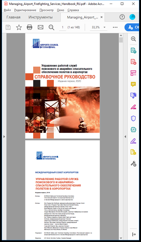Maximize the Adobe Acrobat window
This screenshot has width=141, height=242.
pos(122,4)
